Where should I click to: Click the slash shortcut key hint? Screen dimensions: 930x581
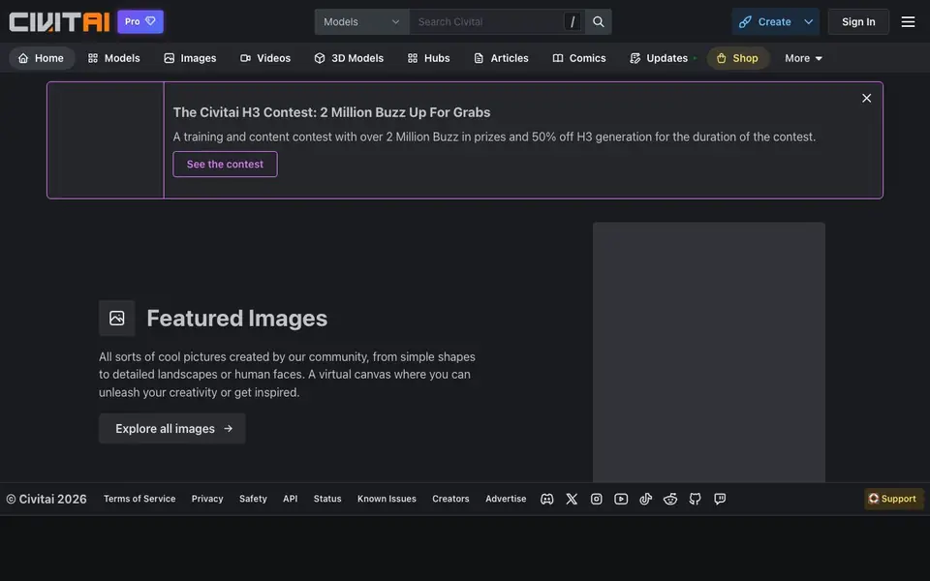coord(573,22)
